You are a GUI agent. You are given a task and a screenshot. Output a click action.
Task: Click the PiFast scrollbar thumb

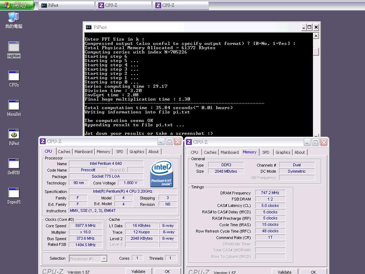point(316,51)
